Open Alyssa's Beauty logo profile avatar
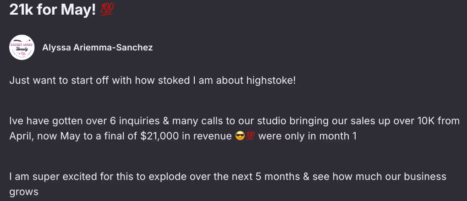Viewport: 467px width, 201px height. point(22,48)
